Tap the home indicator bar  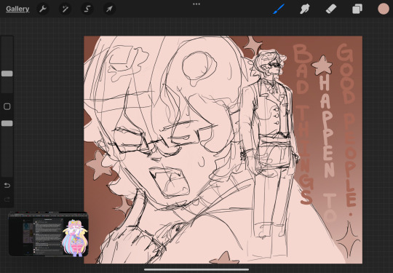(x=196, y=270)
